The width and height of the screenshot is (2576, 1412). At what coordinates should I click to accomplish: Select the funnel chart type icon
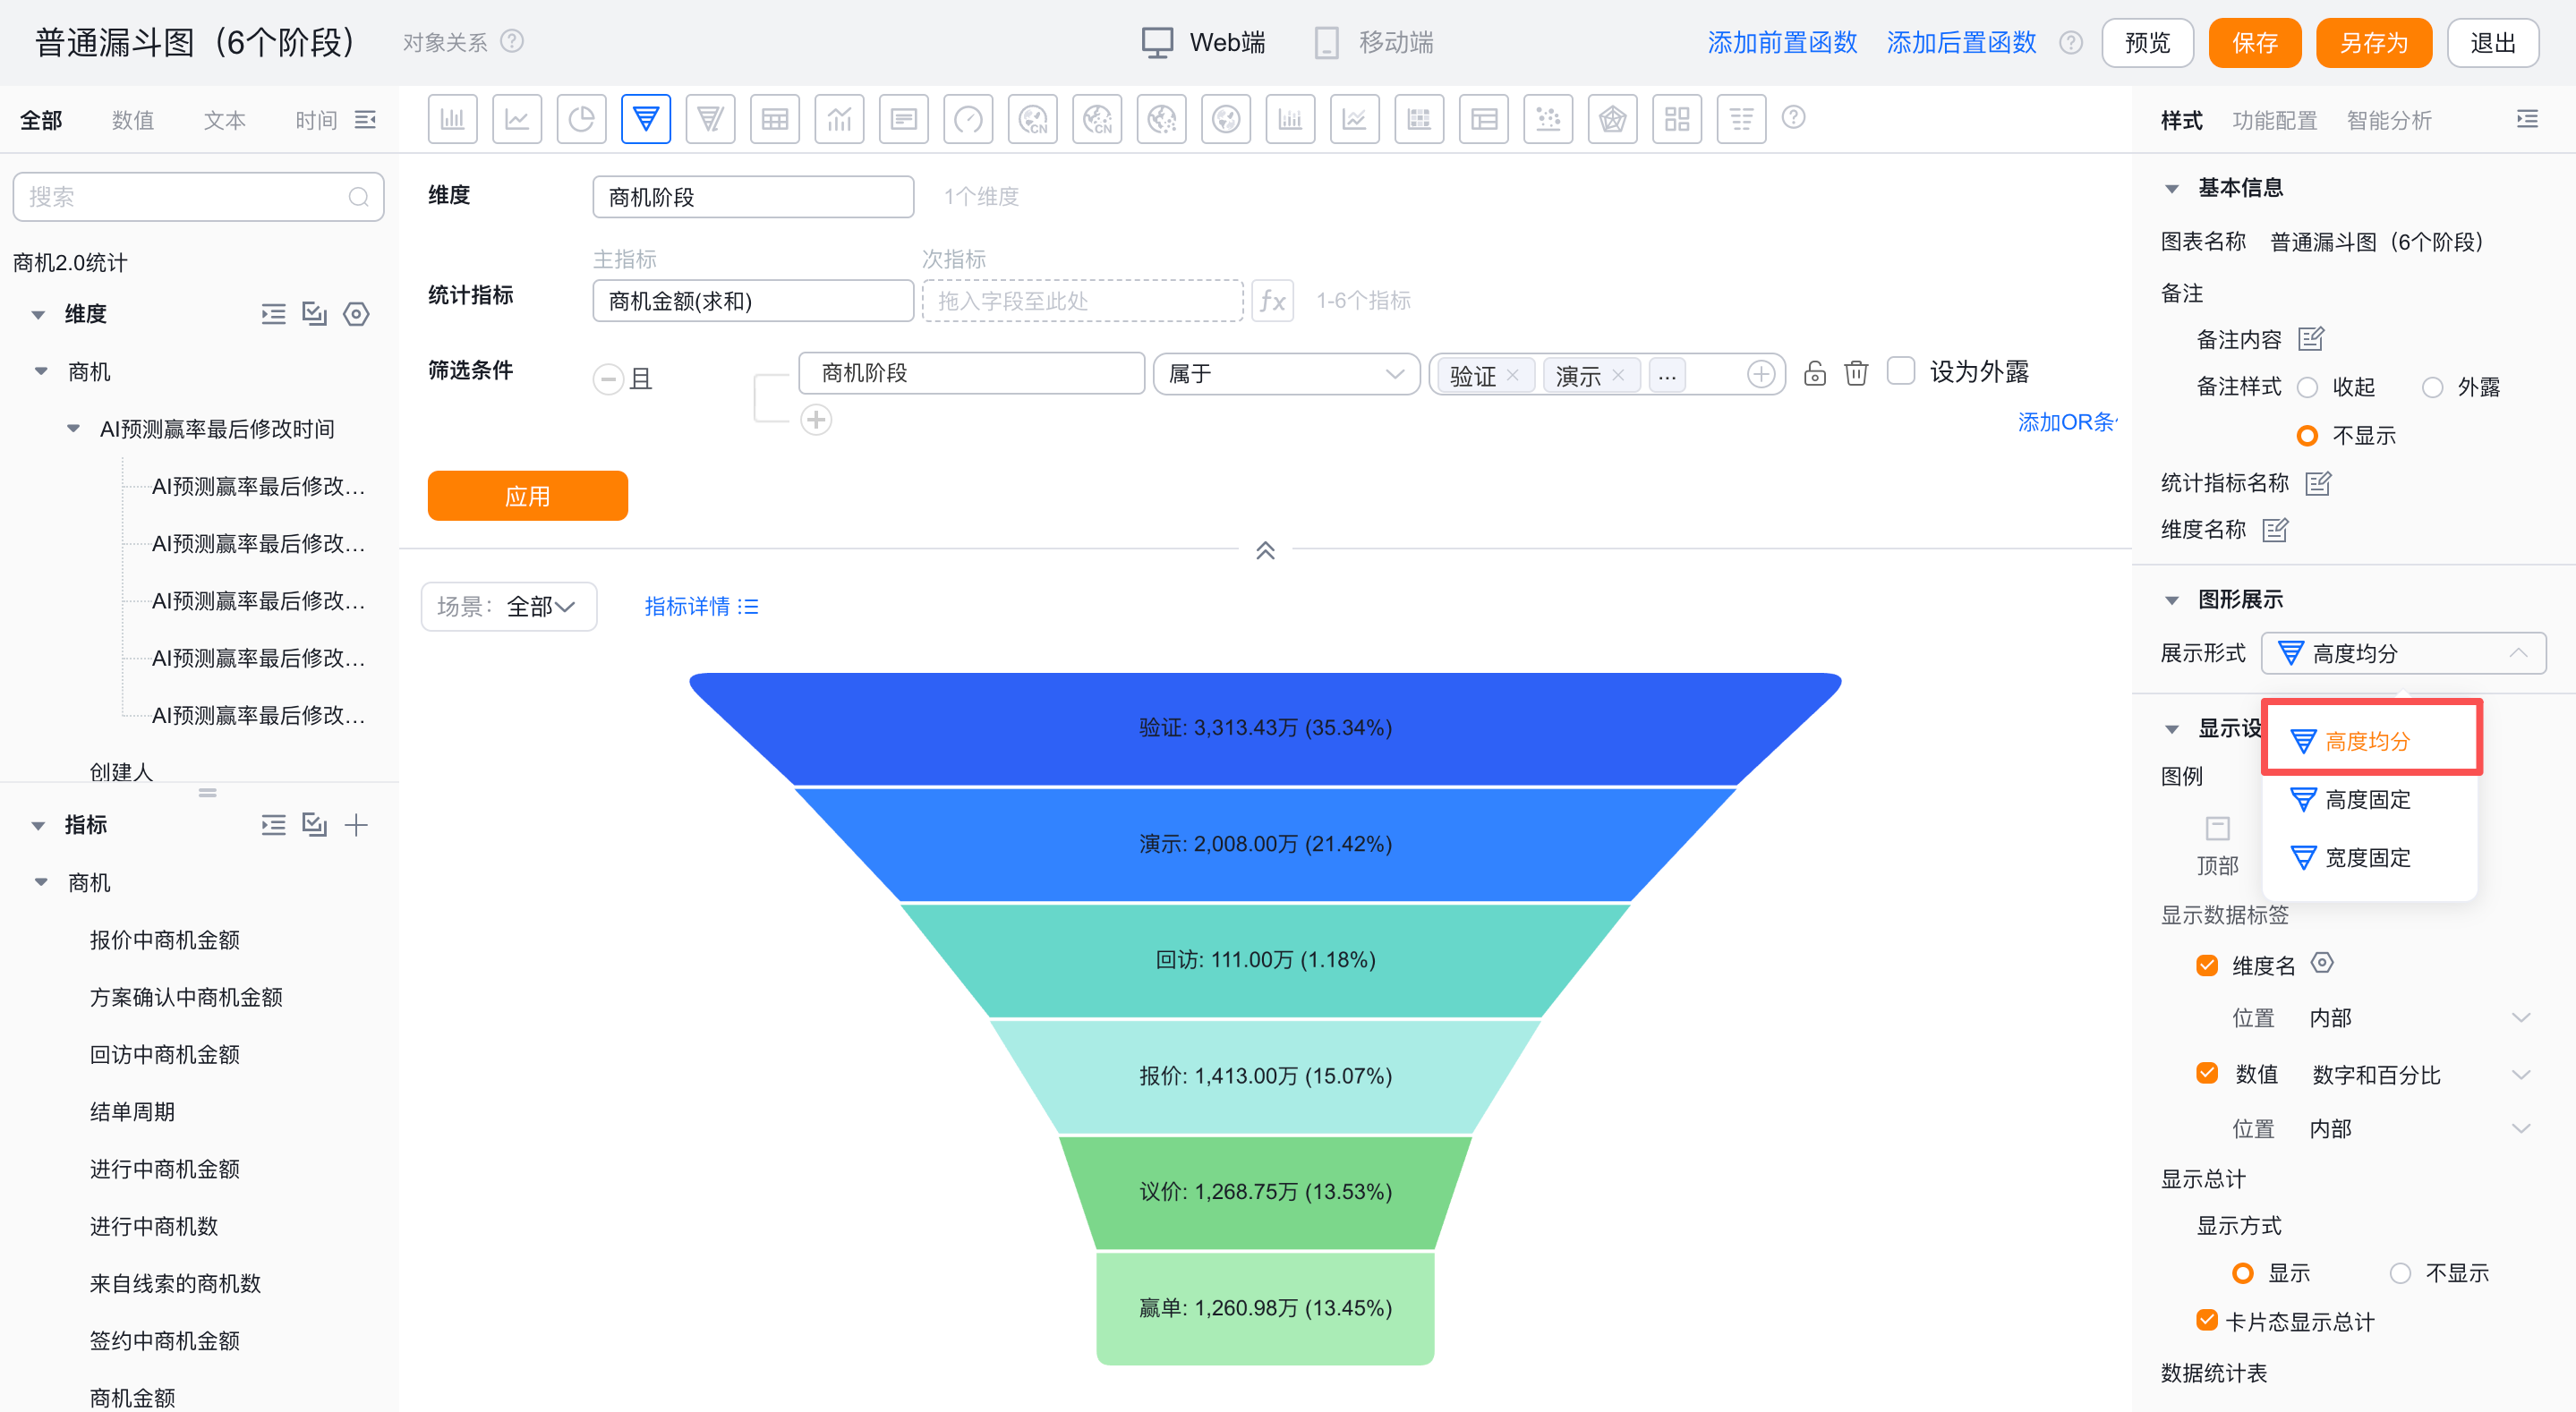(646, 120)
